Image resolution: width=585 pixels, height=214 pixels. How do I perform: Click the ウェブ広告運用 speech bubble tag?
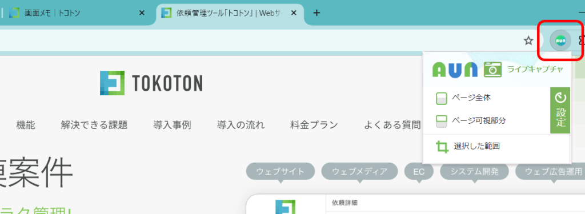551,172
